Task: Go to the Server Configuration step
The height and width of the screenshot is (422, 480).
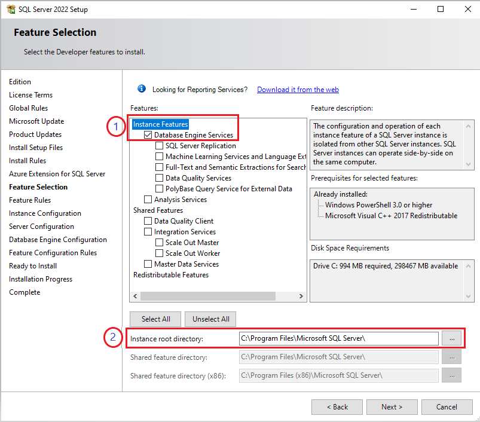Action: [41, 227]
